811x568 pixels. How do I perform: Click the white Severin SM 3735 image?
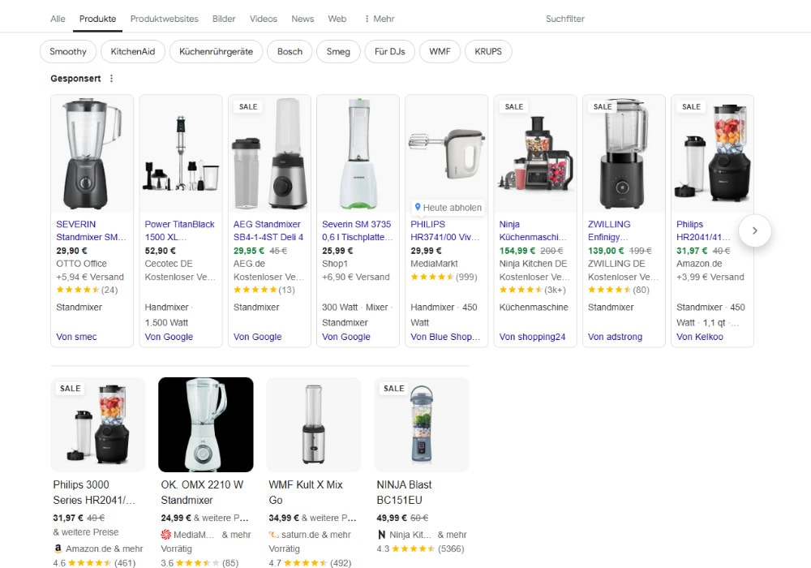pos(358,153)
